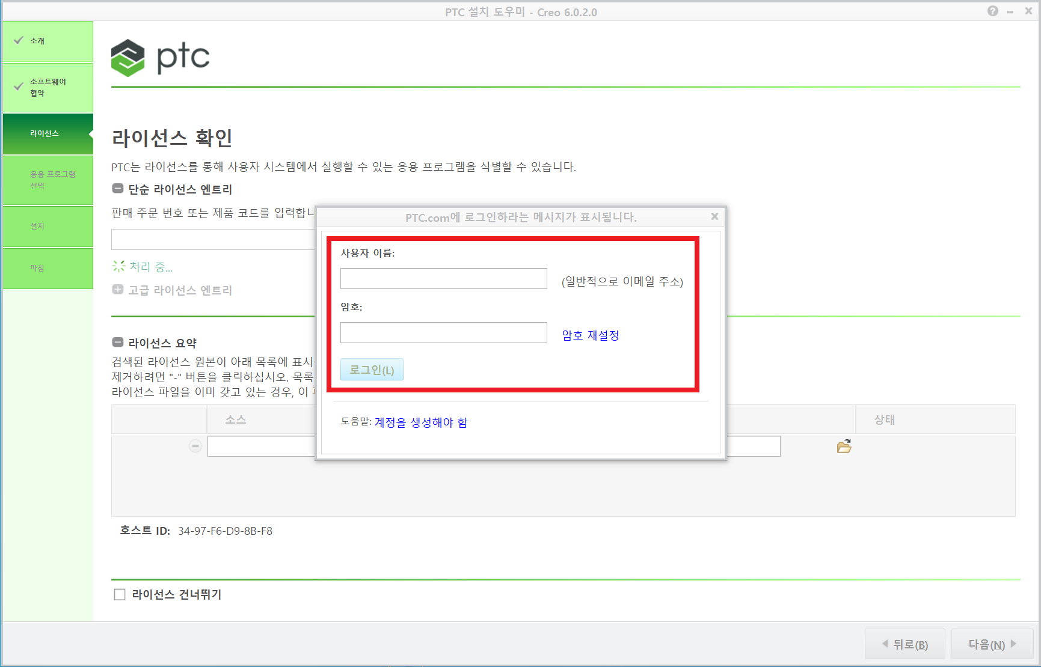Go to the 소프트웨어 협약 step

tap(48, 87)
